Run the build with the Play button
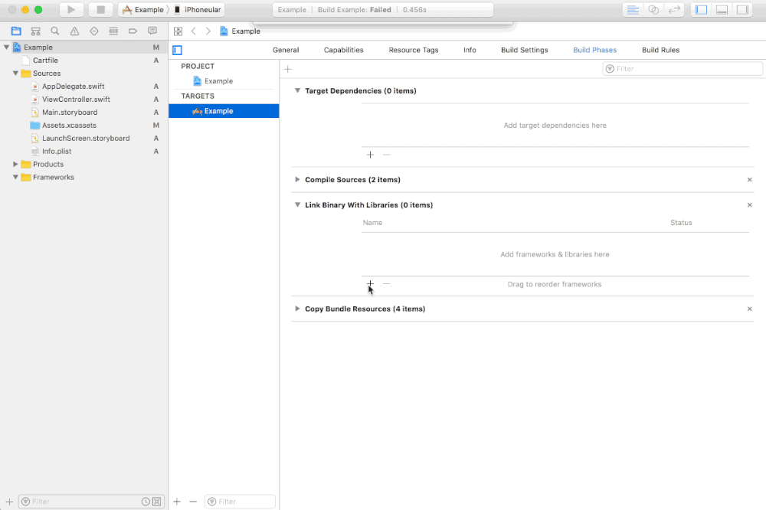Screen dimensions: 766x510 (x=70, y=10)
